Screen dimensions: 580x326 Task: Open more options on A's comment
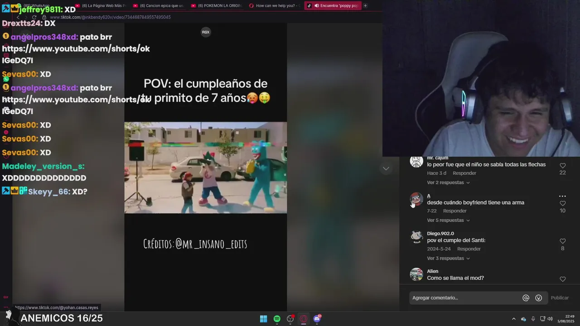pyautogui.click(x=562, y=197)
